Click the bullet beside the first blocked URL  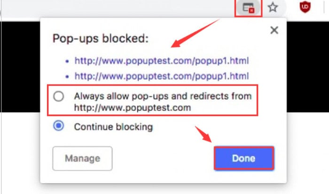(x=67, y=61)
